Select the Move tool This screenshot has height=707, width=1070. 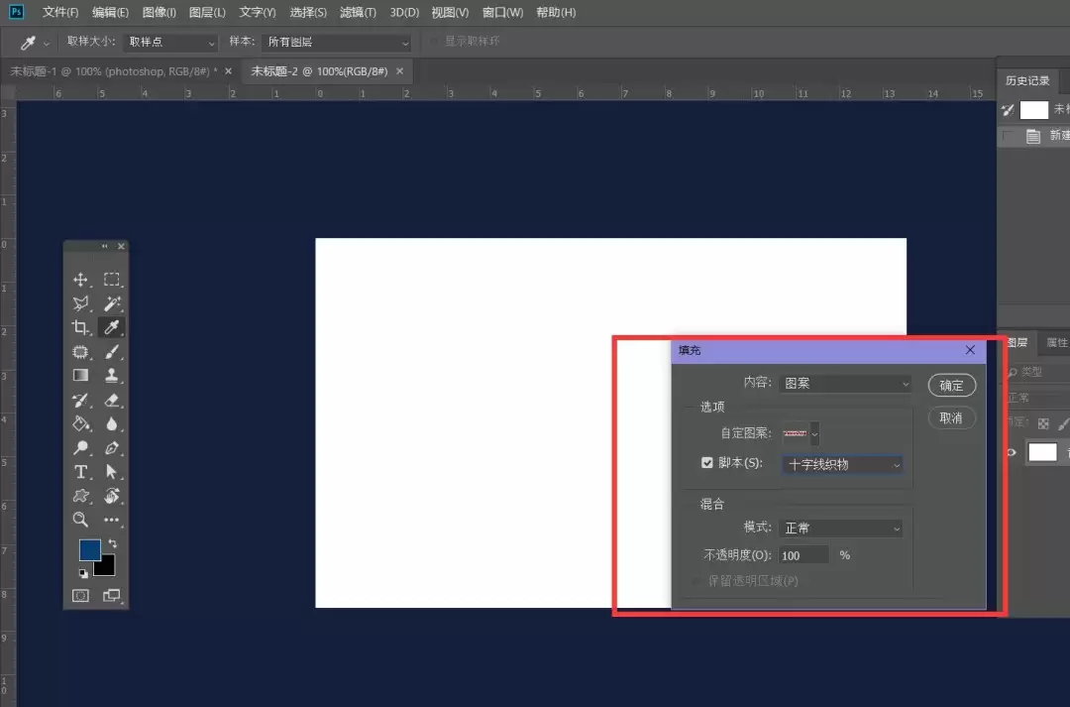click(x=80, y=280)
